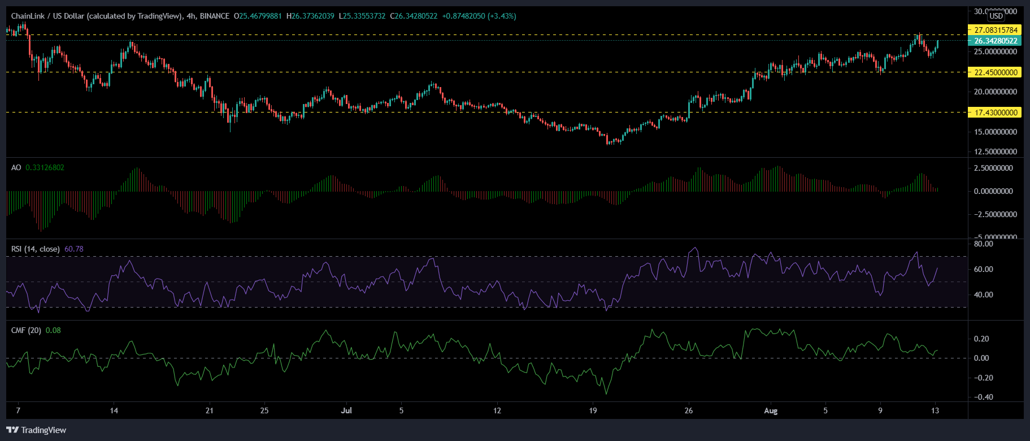Viewport: 1030px width, 441px height.
Task: Click the 60.00 RSI axis label
Action: [984, 269]
